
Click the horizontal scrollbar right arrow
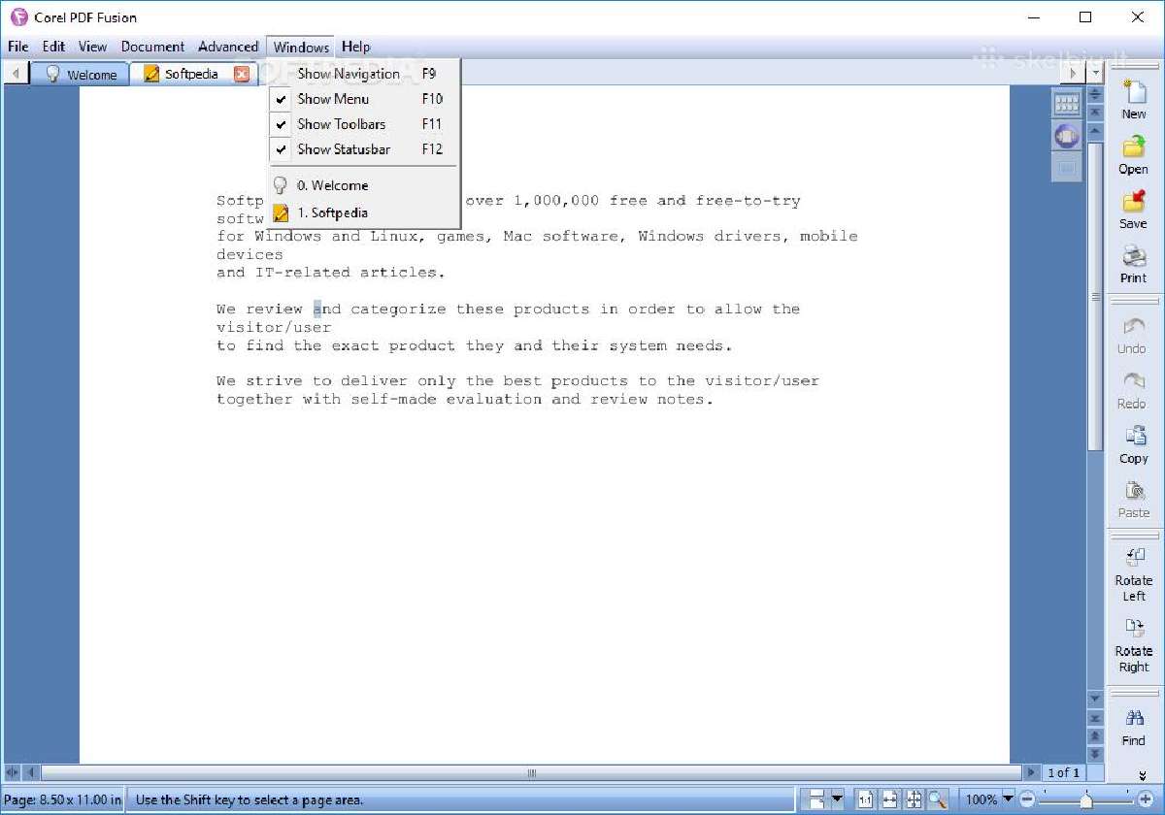(x=1032, y=773)
